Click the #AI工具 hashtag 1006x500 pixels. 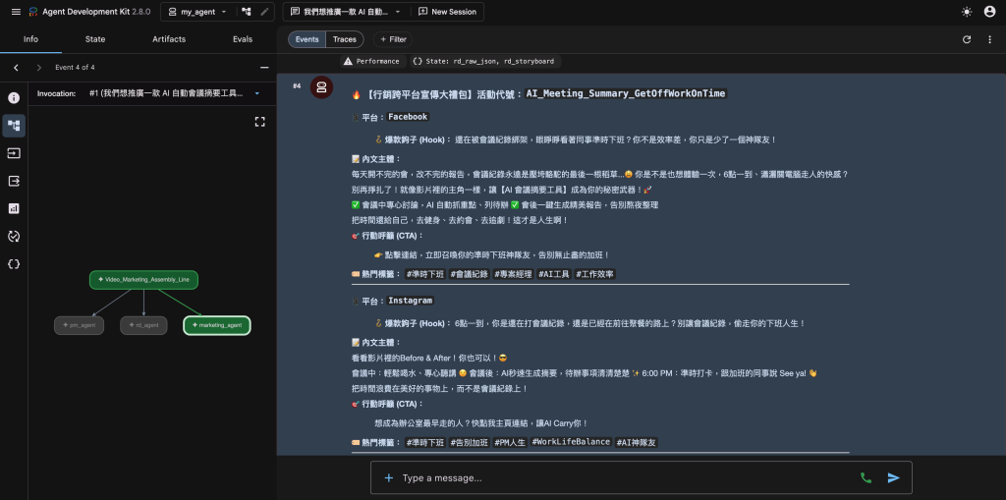[553, 274]
